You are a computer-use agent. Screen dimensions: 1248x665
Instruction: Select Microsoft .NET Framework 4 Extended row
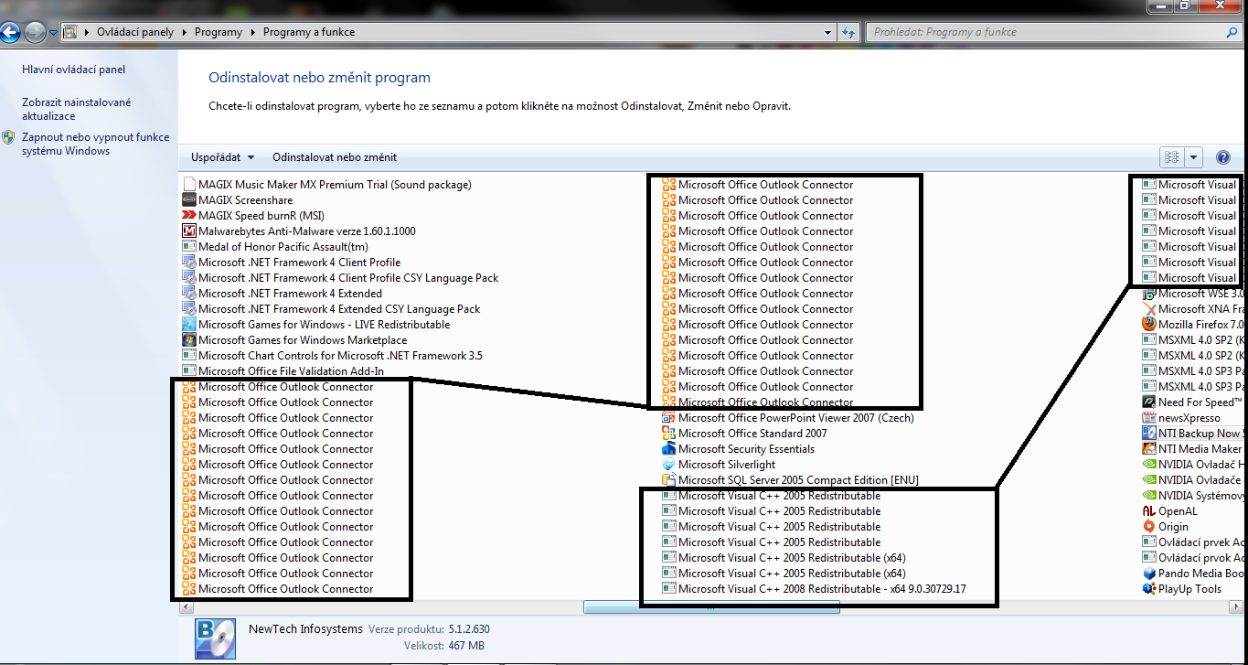[x=283, y=294]
